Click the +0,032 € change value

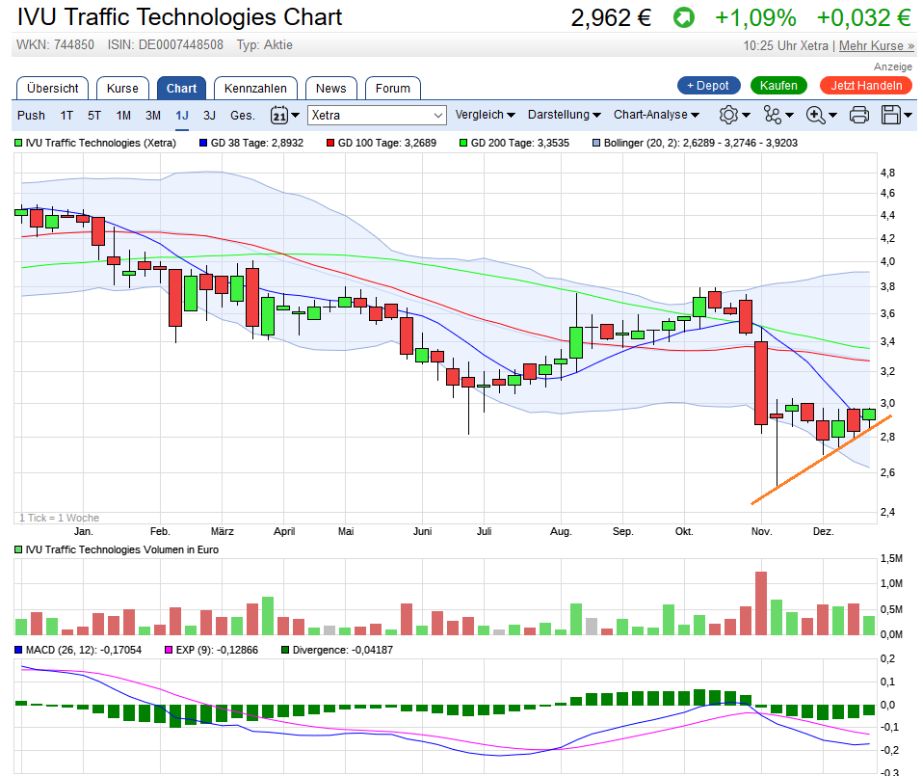864,17
